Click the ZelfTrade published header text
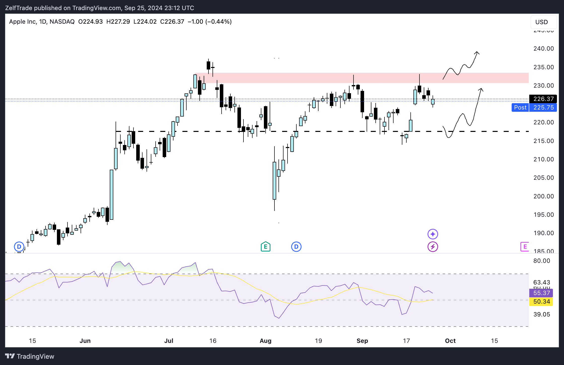The image size is (564, 365). click(99, 8)
